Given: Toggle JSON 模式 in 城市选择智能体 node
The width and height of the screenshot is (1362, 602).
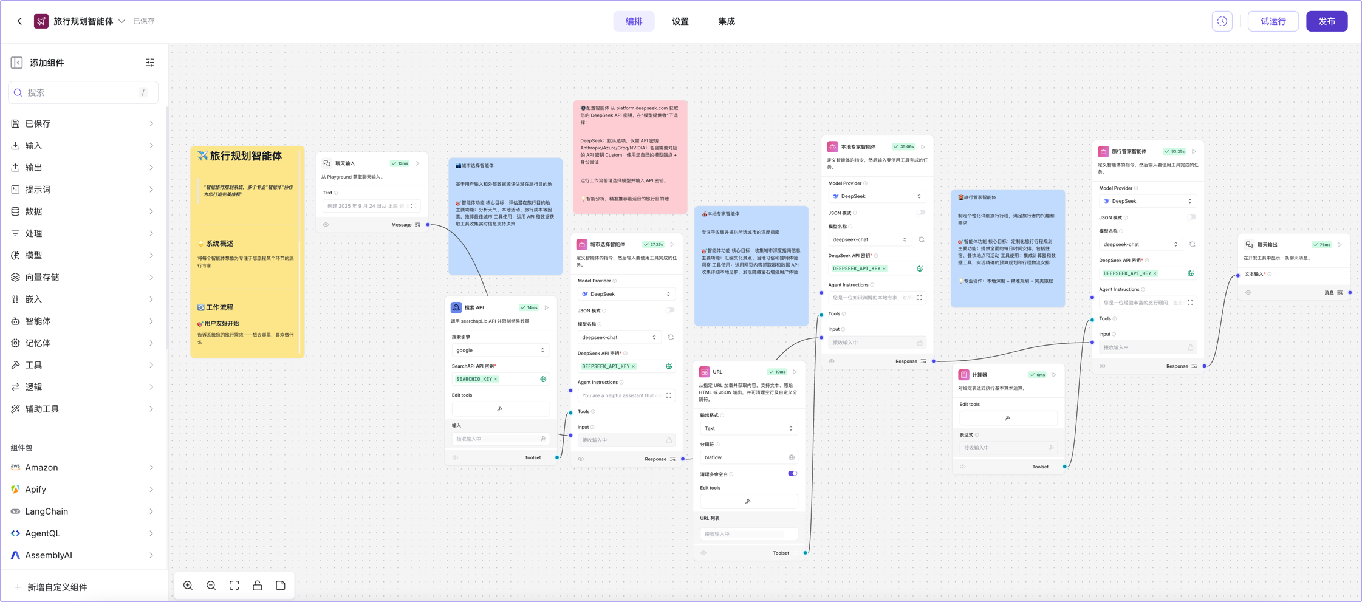Looking at the screenshot, I should pos(669,310).
